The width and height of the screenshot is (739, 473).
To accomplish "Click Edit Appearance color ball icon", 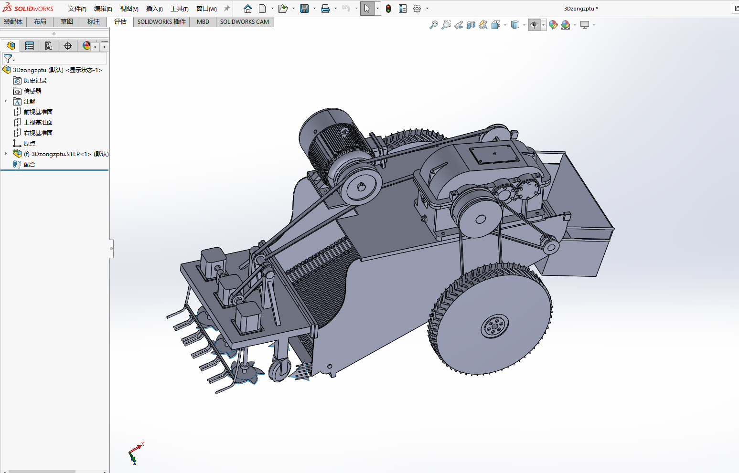I will click(553, 25).
